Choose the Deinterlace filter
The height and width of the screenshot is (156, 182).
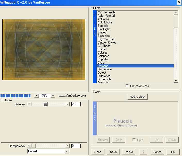coord(104,69)
